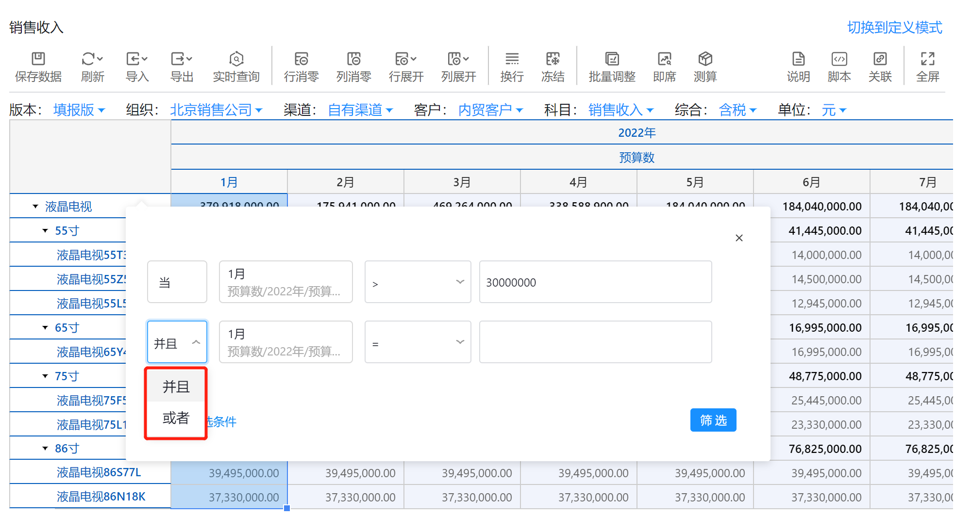This screenshot has height=516, width=955.
Task: Collapse the 65寸 tree node
Action: click(45, 328)
